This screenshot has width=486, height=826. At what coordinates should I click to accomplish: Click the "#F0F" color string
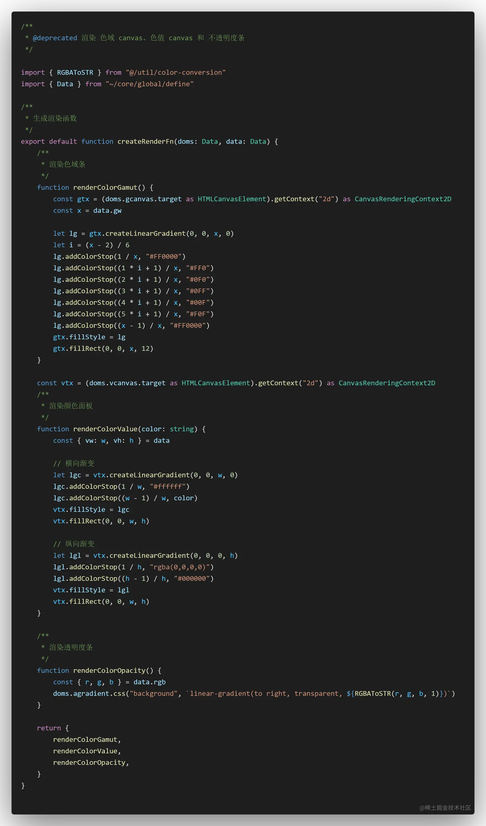click(x=198, y=314)
